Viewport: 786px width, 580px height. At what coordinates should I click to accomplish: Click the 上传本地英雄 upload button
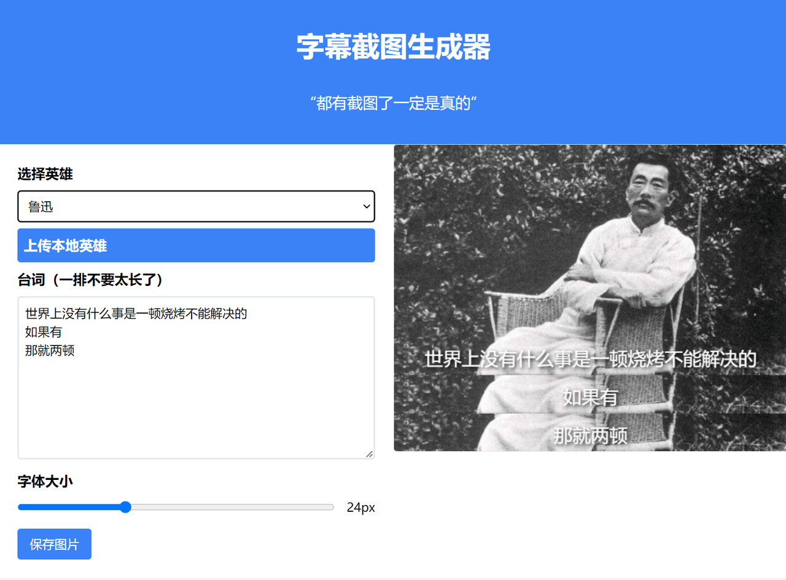196,246
